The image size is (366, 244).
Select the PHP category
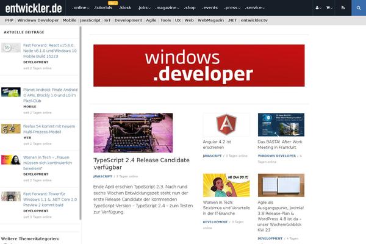point(9,20)
